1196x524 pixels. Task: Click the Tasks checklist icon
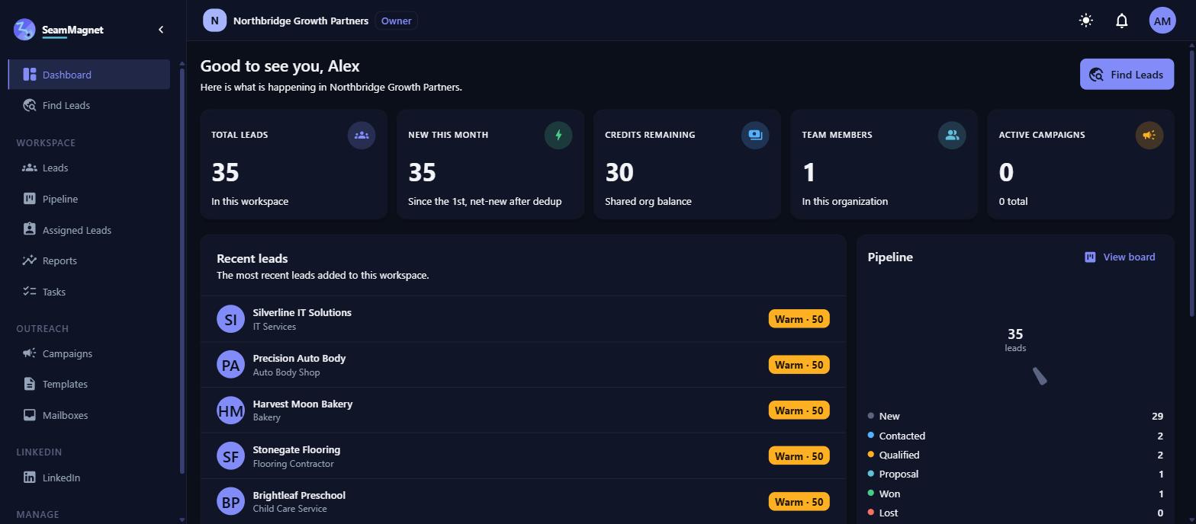click(30, 292)
